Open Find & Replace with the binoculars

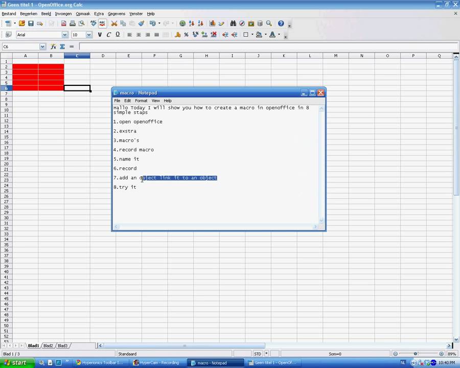(233, 24)
